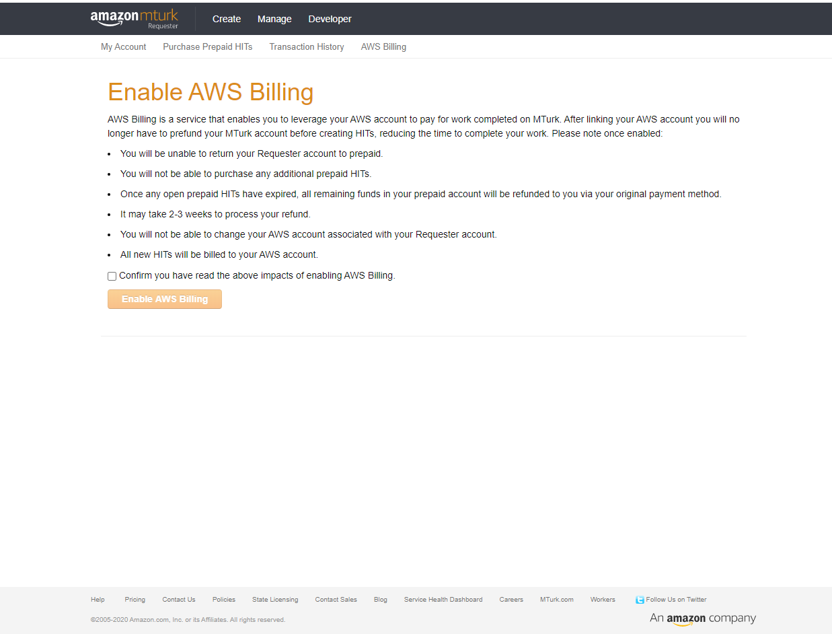Open the Help link in the footer

coord(98,599)
